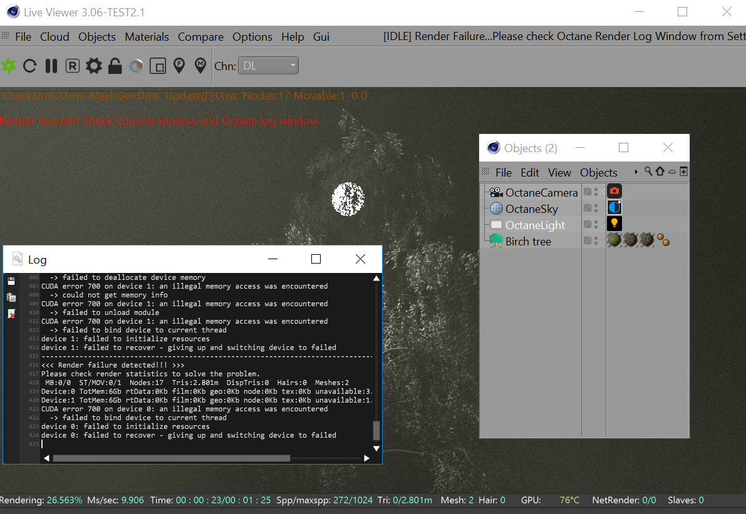The width and height of the screenshot is (746, 514).
Task: Open the Cloud menu
Action: 54,36
